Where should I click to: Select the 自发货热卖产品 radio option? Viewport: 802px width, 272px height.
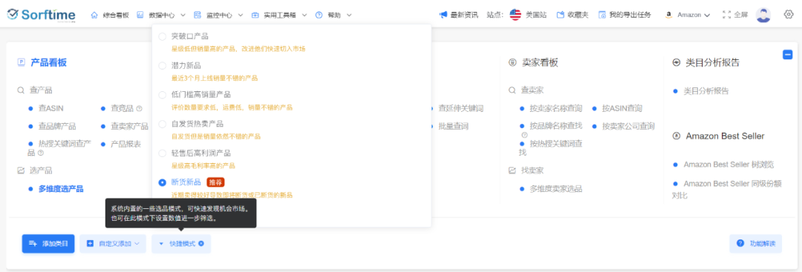tap(162, 124)
